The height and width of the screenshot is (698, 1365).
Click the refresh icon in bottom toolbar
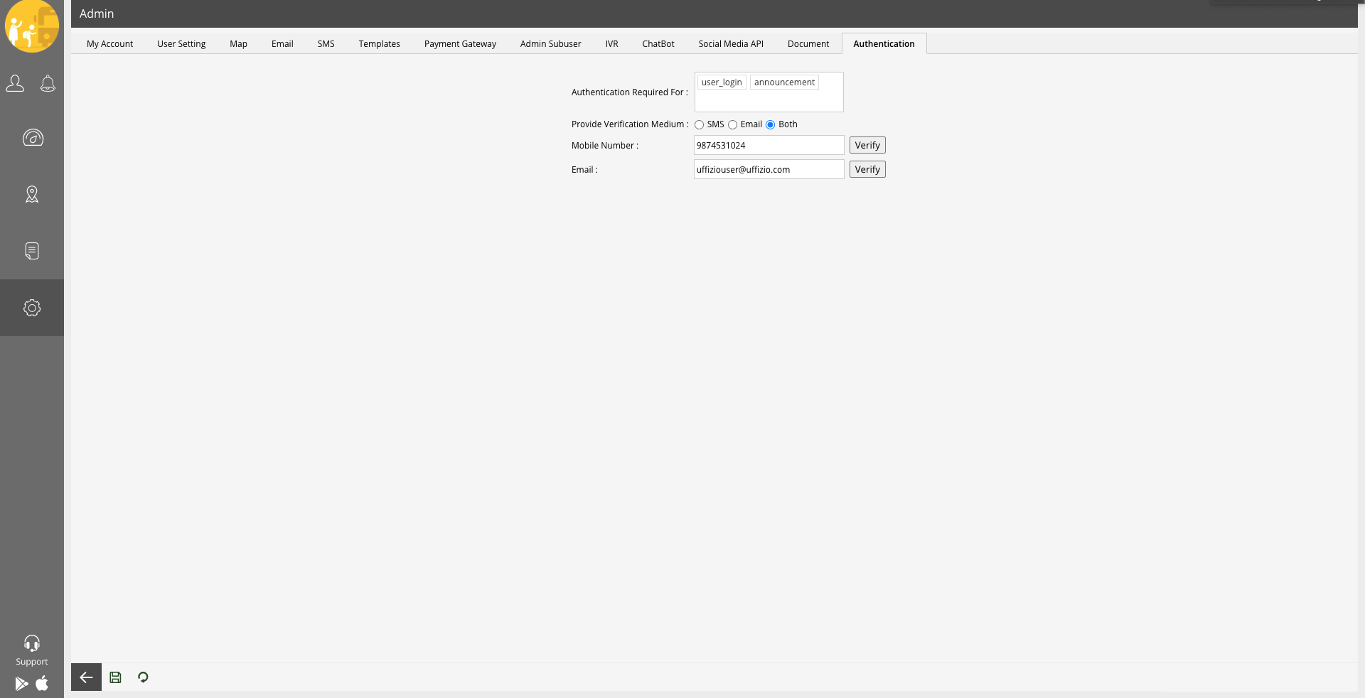(143, 677)
